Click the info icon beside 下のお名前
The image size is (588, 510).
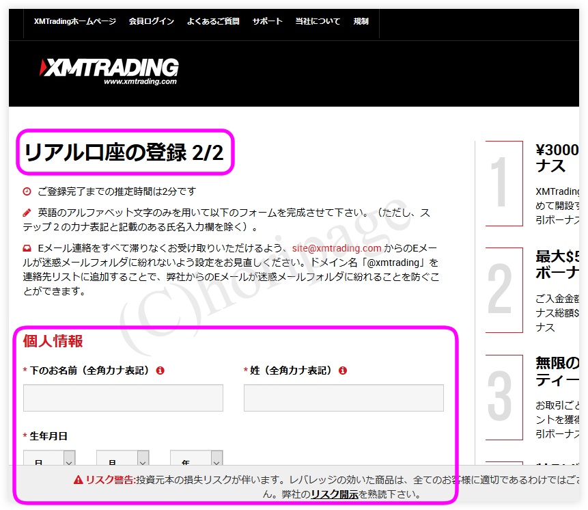(160, 371)
